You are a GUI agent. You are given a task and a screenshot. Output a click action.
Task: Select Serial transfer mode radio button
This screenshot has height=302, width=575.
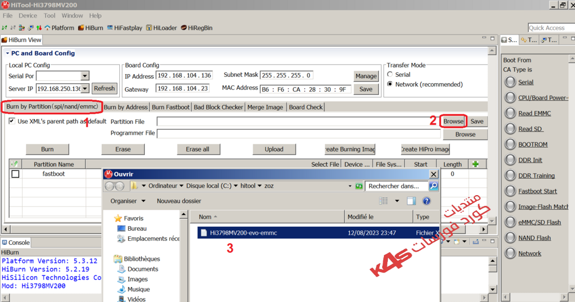tap(390, 75)
